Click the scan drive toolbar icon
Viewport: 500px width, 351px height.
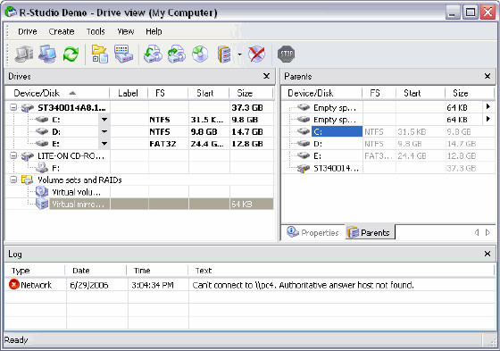click(123, 54)
